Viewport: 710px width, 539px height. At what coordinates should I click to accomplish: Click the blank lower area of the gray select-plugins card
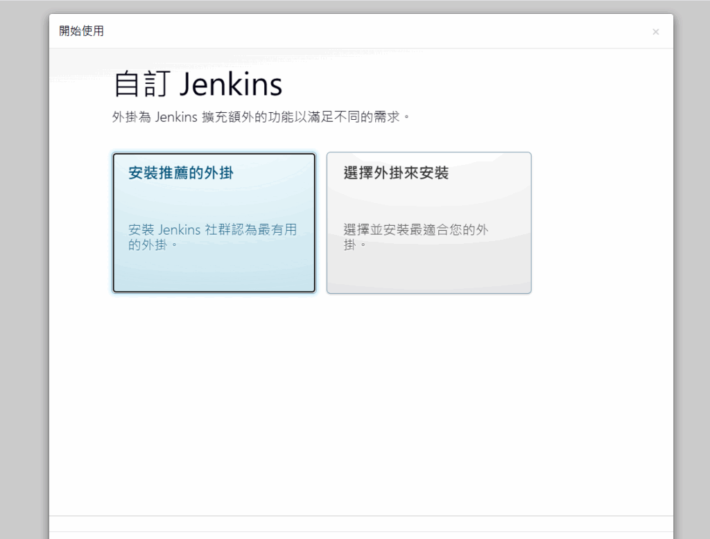[428, 274]
